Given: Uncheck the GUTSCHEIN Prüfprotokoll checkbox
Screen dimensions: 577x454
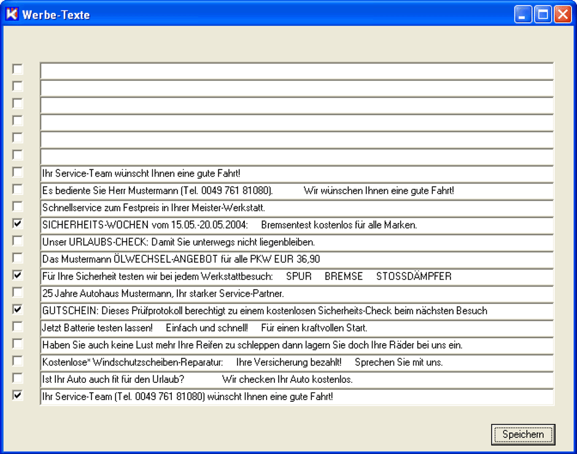Looking at the screenshot, I should pyautogui.click(x=18, y=310).
